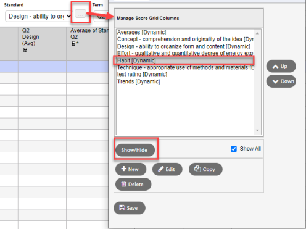The height and width of the screenshot is (229, 306).
Task: Delete the selected grid column
Action: coord(133,184)
